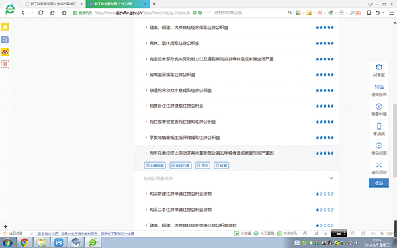
Task: Open the 360 browser logo menu
Action: pos(10,9)
